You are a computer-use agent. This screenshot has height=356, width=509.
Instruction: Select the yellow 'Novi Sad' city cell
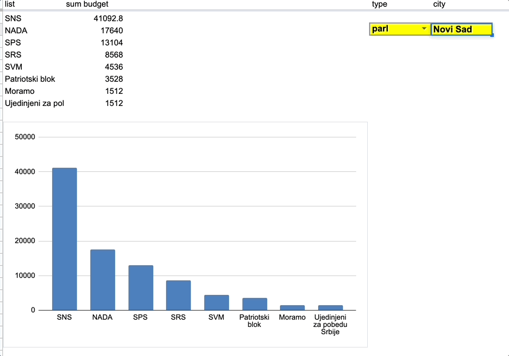click(x=461, y=30)
